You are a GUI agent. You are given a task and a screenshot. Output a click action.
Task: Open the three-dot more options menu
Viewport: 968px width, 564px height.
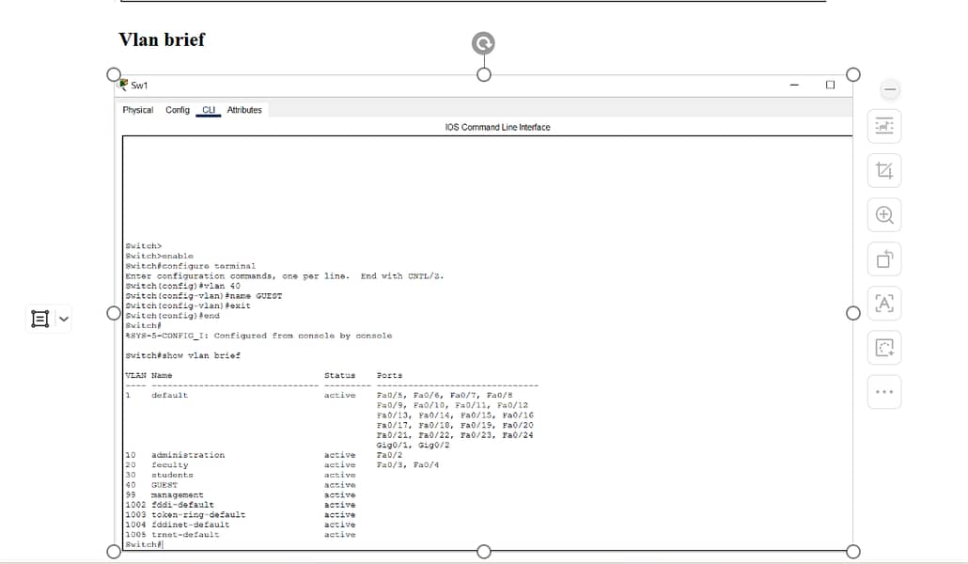(x=884, y=392)
